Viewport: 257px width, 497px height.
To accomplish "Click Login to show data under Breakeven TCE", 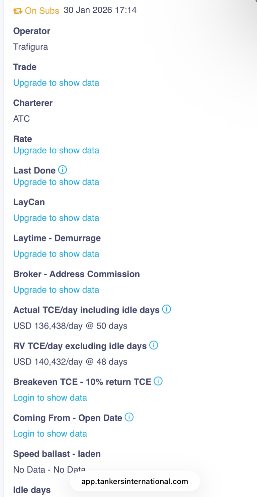I will point(50,398).
